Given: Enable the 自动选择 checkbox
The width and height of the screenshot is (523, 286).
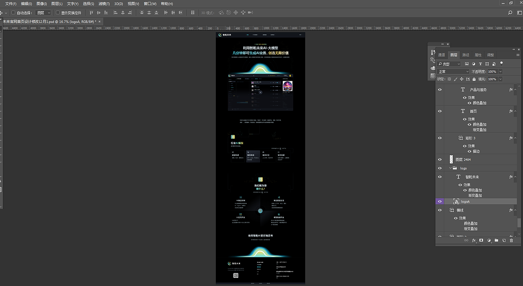Looking at the screenshot, I should pos(13,13).
